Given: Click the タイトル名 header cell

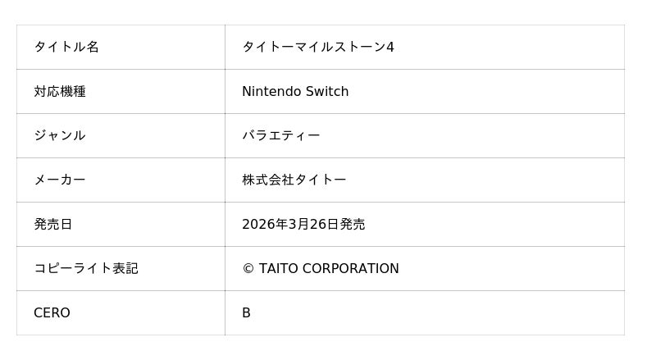Looking at the screenshot, I should coord(66,48).
